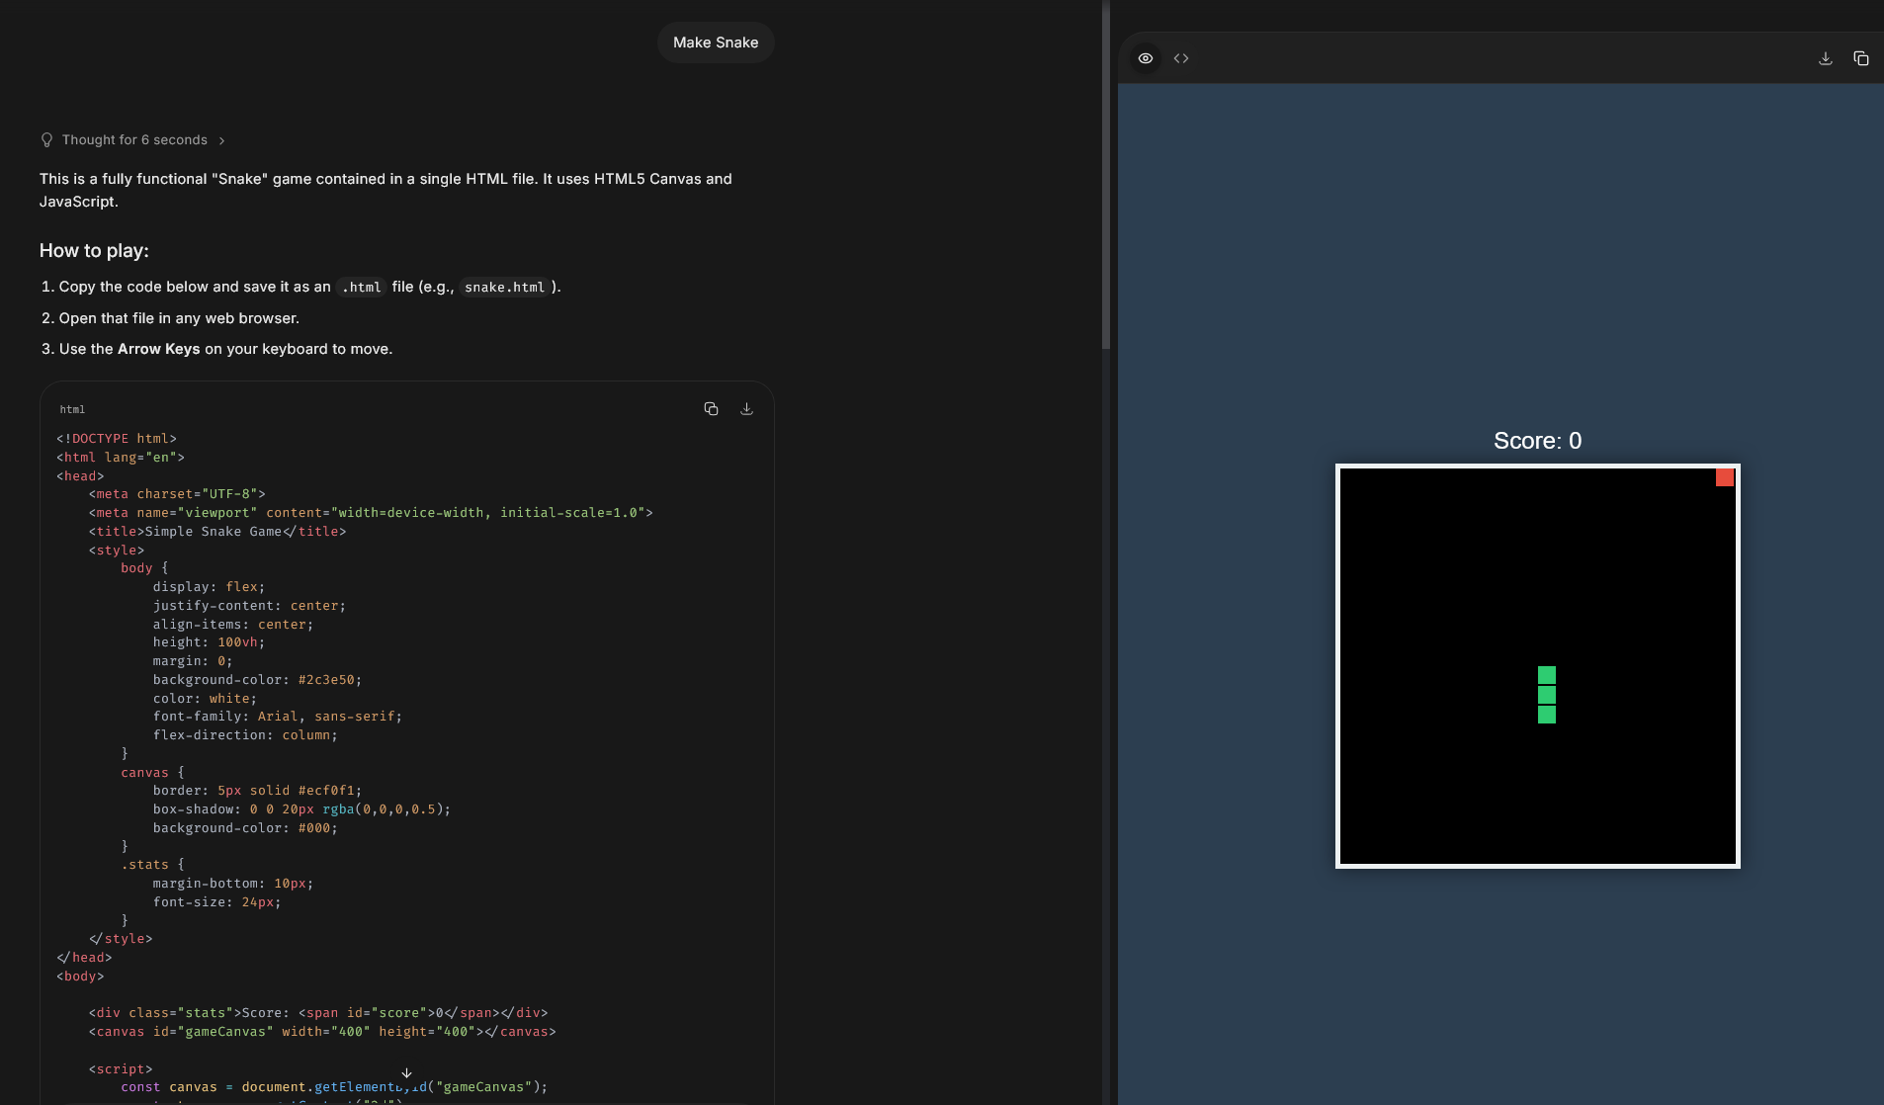Click the lightbulb thought icon
This screenshot has width=1884, height=1105.
pos(46,140)
